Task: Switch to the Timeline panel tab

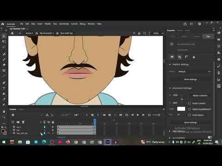Action: click(13, 109)
